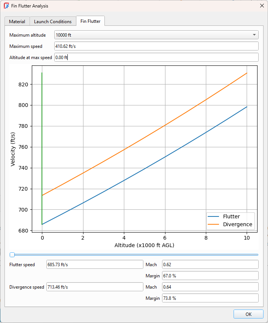Image resolution: width=268 pixels, height=323 pixels.
Task: Click the green vertical marker line in chart
Action: click(42, 150)
